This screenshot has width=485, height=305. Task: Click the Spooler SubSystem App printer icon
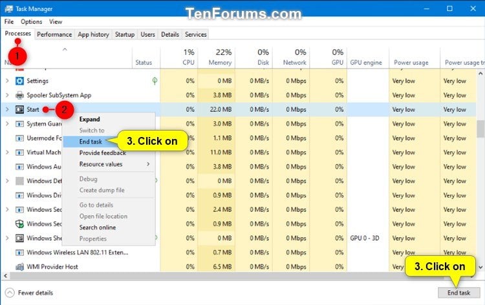[x=19, y=95]
